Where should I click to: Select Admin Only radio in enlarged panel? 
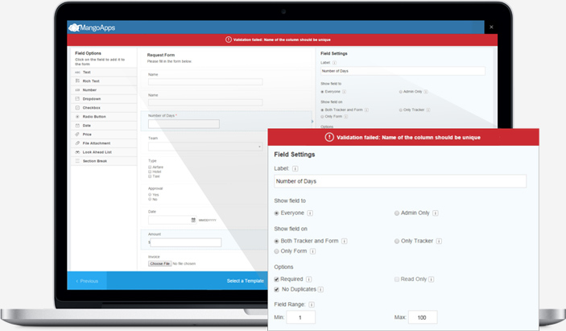(x=397, y=213)
